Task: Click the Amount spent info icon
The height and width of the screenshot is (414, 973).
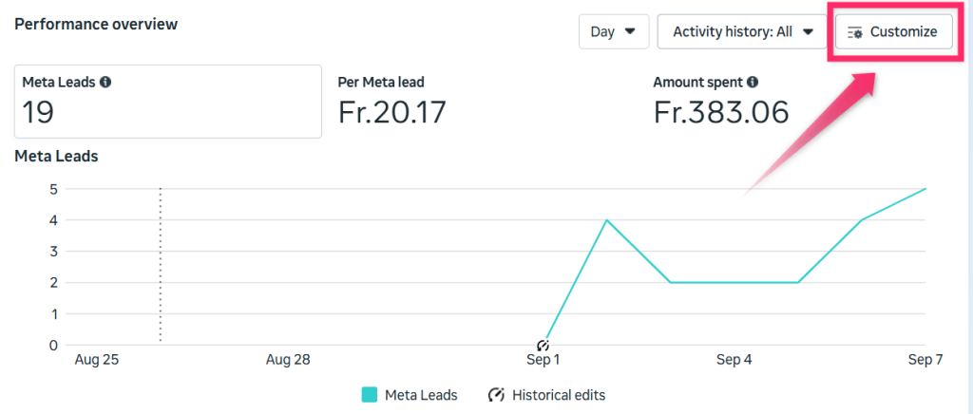Action: pyautogui.click(x=753, y=83)
